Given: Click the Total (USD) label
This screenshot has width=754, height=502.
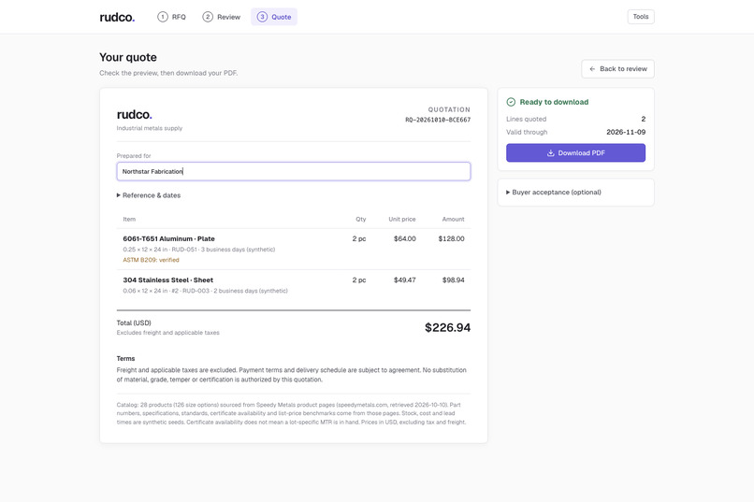Looking at the screenshot, I should 134,323.
